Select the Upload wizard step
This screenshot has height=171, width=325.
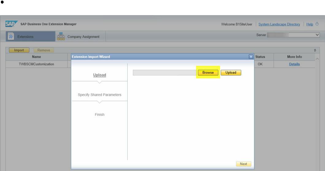99,75
